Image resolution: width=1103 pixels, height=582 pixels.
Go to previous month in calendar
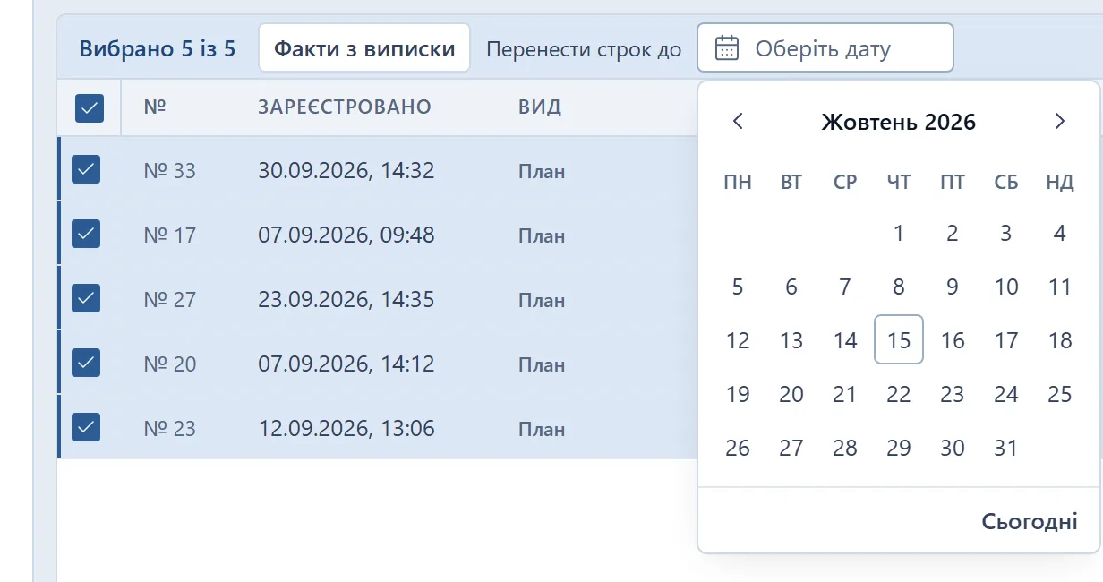(738, 121)
